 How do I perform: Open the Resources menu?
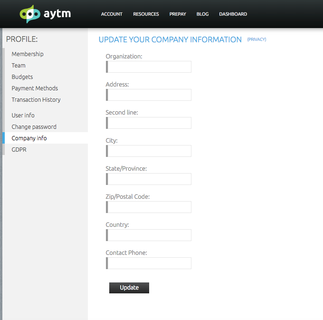click(x=146, y=14)
